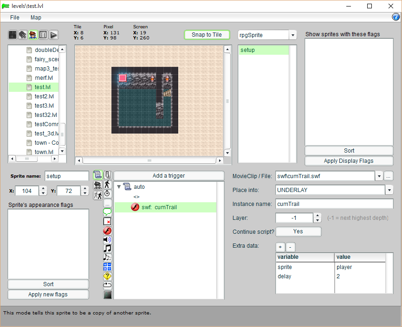Click the single music note action icon
This screenshot has width=402, height=327.
(107, 248)
